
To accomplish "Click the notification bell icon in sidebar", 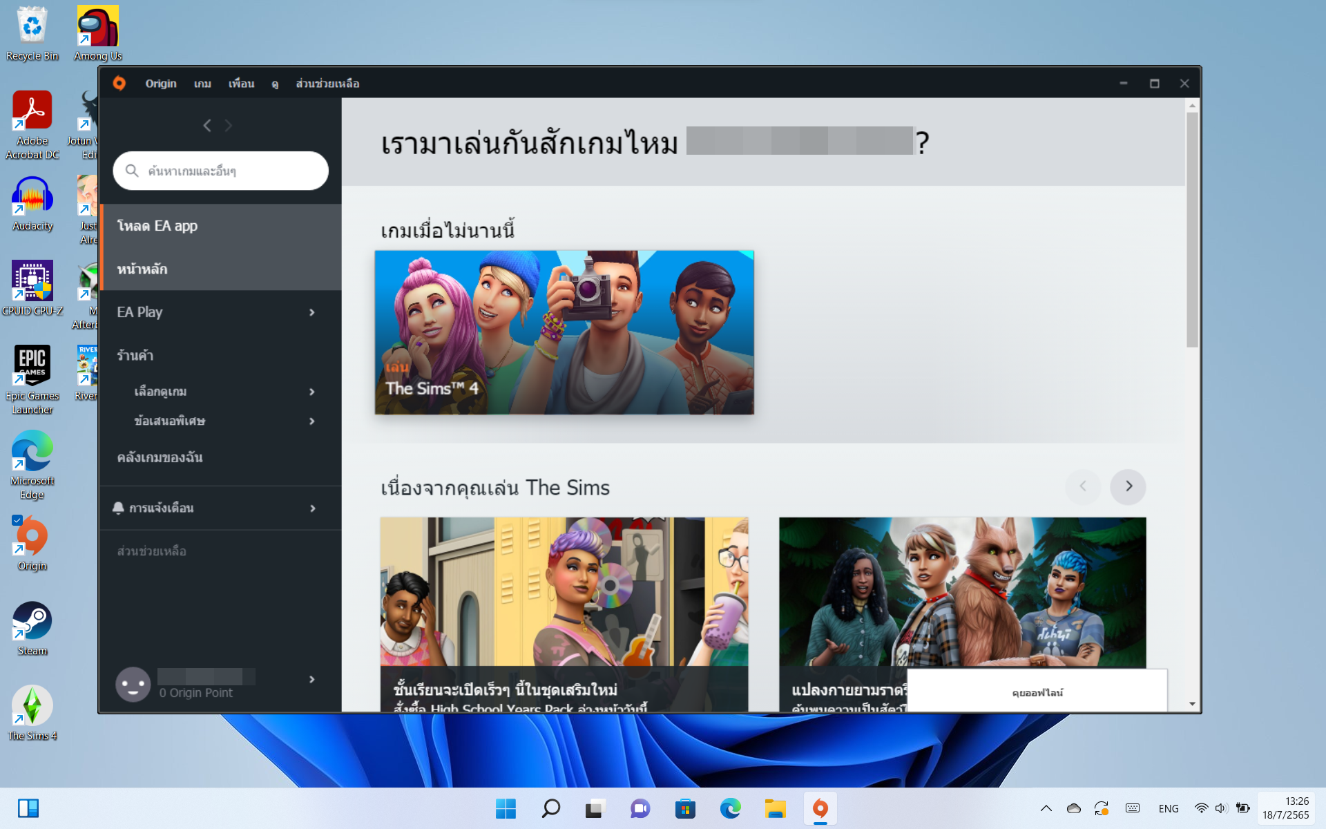I will point(118,508).
